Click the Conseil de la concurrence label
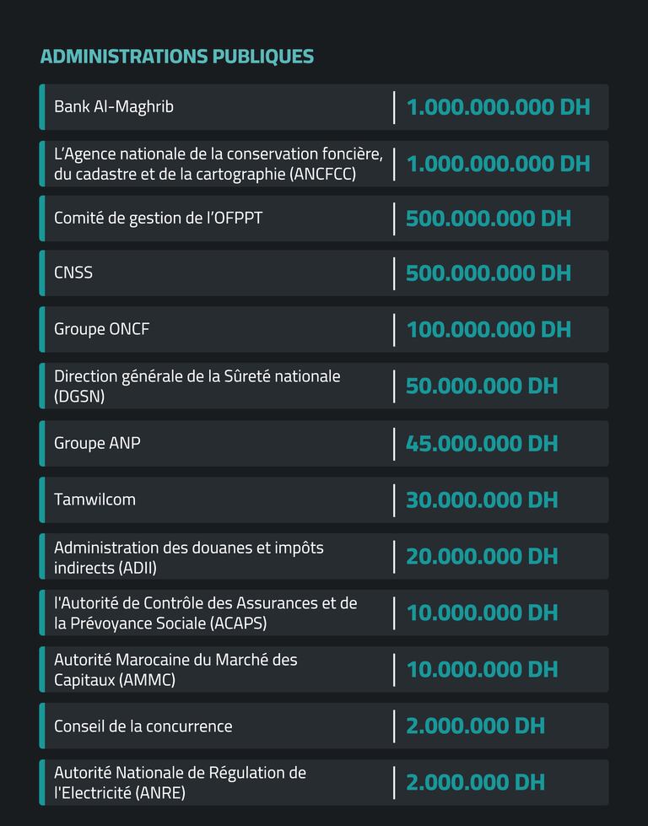Image resolution: width=648 pixels, height=826 pixels. (x=143, y=726)
